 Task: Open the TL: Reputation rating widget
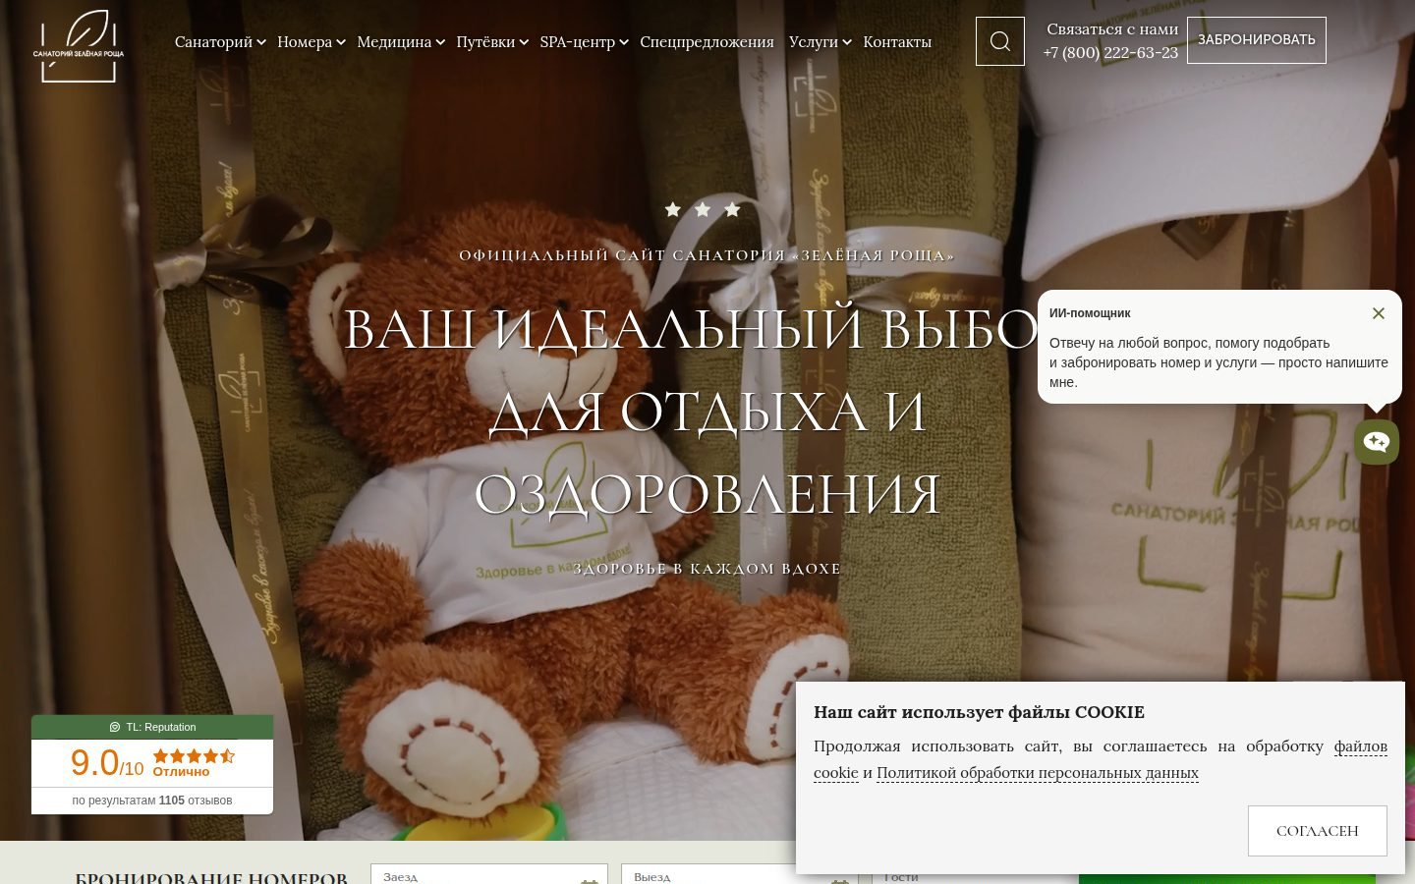[x=152, y=764]
